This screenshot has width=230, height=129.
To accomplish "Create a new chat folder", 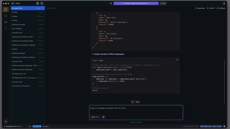I will point(37,3).
